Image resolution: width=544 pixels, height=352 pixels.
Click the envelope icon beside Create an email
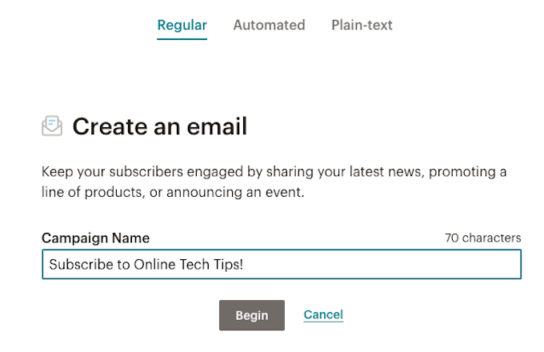click(52, 126)
